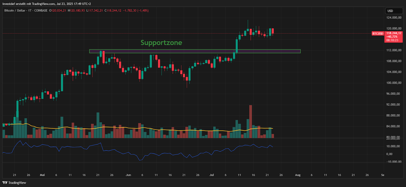
Task: Click the Mai label on the time axis
Action: click(x=42, y=175)
